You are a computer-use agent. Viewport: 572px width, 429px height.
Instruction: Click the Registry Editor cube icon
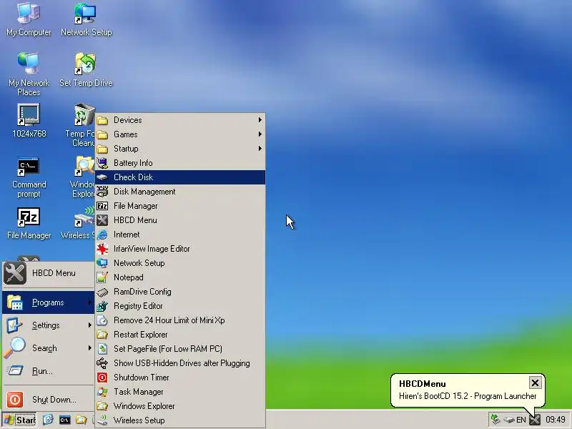[x=102, y=306]
